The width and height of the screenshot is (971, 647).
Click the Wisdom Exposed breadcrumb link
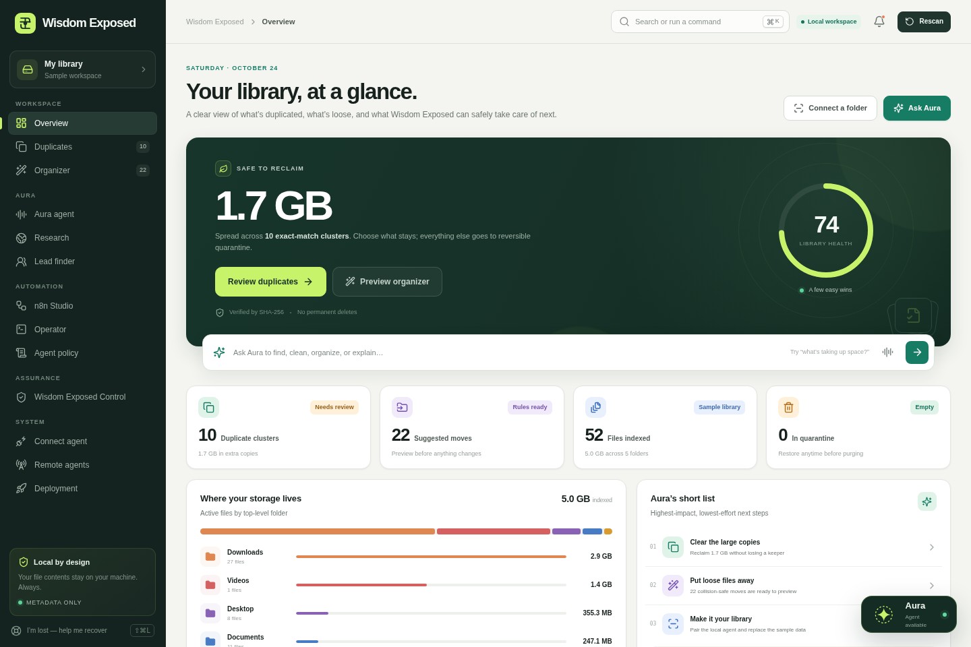215,22
